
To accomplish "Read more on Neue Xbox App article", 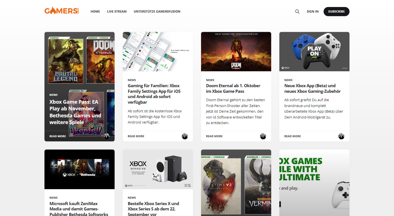I will pos(292,136).
